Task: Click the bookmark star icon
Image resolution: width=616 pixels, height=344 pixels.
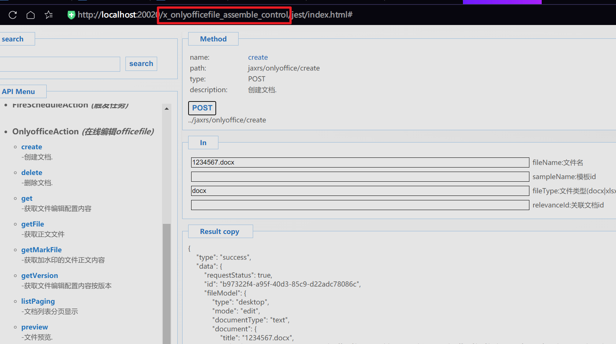Action: (49, 15)
